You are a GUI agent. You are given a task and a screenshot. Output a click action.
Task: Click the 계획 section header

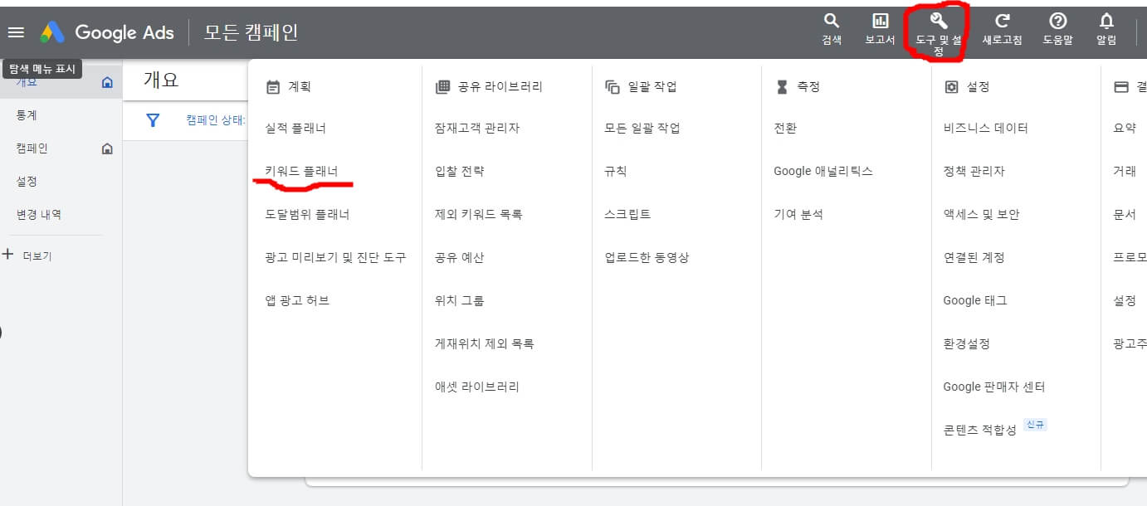288,86
